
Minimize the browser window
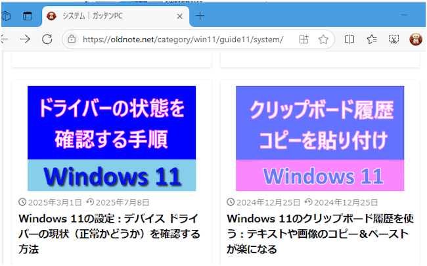[405, 15]
